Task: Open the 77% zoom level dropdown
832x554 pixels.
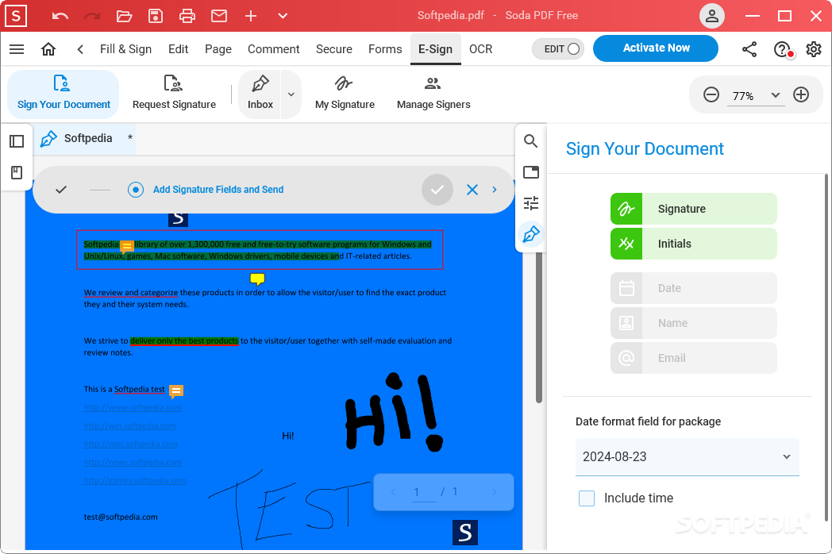Action: pos(756,95)
